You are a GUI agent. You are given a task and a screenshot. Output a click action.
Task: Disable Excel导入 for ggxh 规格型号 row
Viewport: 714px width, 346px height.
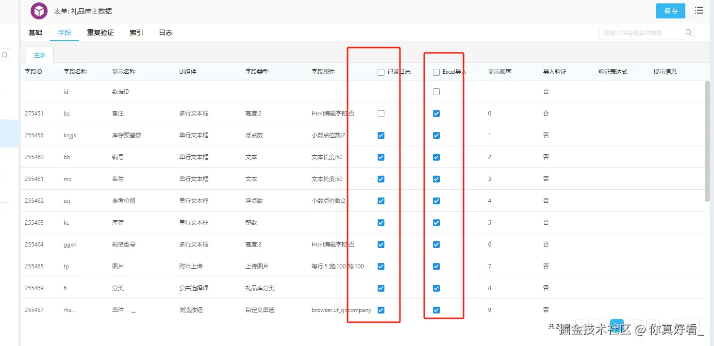pos(436,245)
